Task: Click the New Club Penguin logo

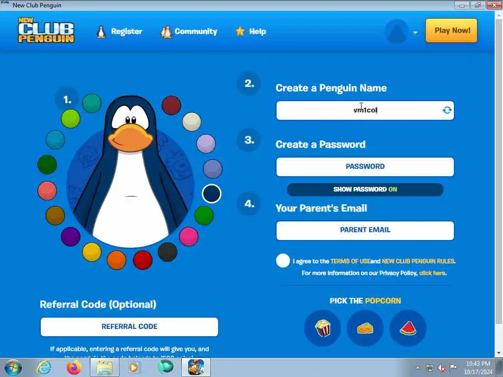Action: pos(46,30)
